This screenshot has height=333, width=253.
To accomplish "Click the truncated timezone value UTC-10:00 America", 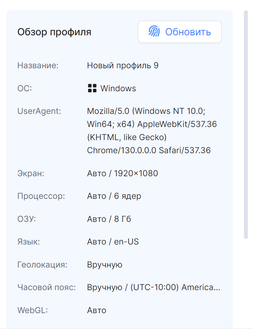I will coord(154,287).
